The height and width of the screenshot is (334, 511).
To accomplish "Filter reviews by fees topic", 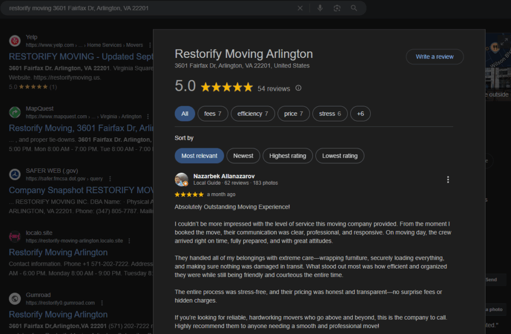I will [x=213, y=114].
